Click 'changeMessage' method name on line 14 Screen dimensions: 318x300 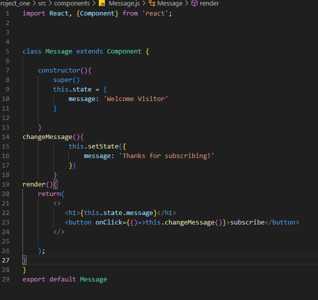[x=47, y=137]
